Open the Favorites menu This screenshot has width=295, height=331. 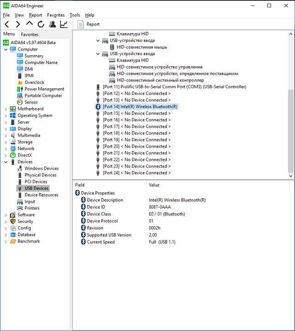56,15
